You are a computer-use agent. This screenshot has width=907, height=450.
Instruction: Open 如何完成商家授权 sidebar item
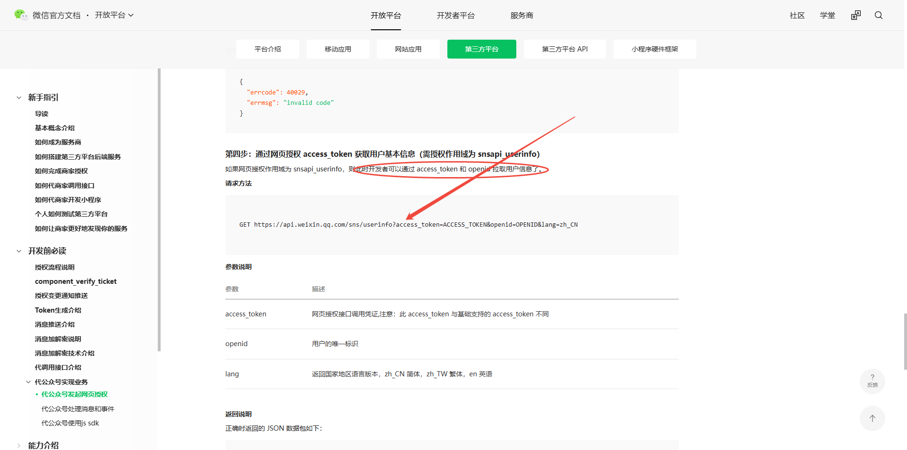click(x=61, y=171)
